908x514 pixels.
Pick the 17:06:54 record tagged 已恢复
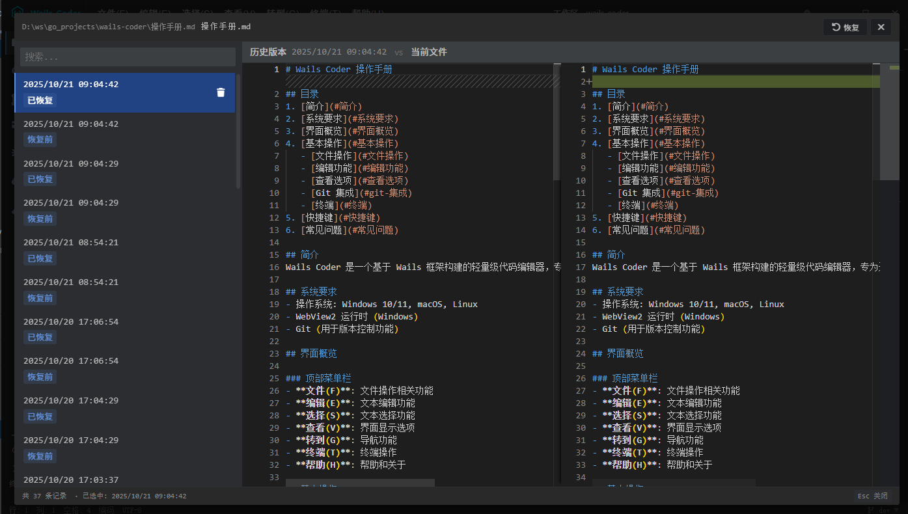pos(125,330)
